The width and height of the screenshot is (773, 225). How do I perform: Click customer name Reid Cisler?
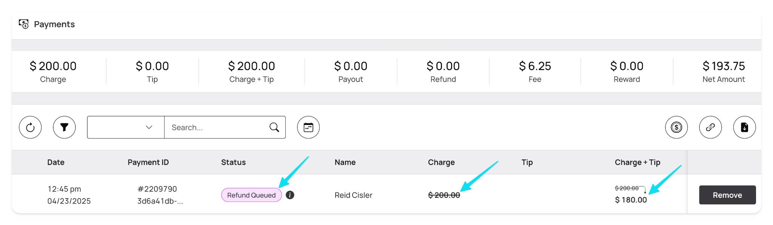pyautogui.click(x=353, y=195)
